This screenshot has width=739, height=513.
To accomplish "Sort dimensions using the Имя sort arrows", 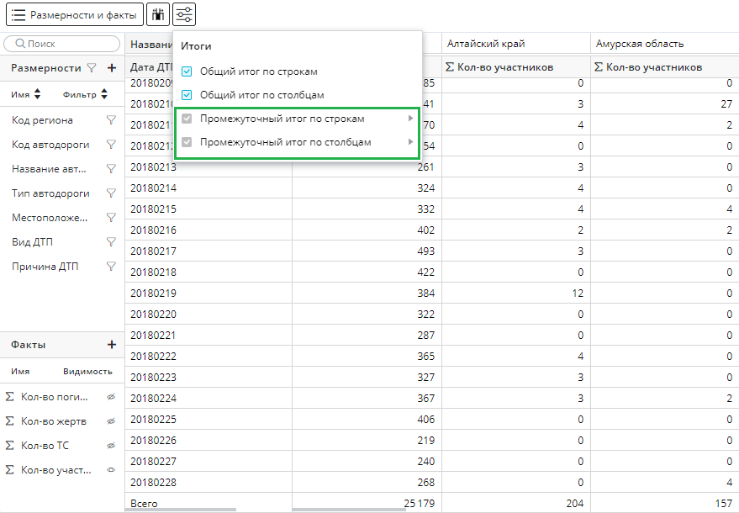I will point(38,95).
